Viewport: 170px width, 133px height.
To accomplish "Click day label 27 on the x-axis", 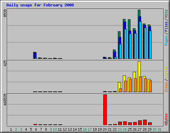I will pyautogui.click(x=139, y=129).
